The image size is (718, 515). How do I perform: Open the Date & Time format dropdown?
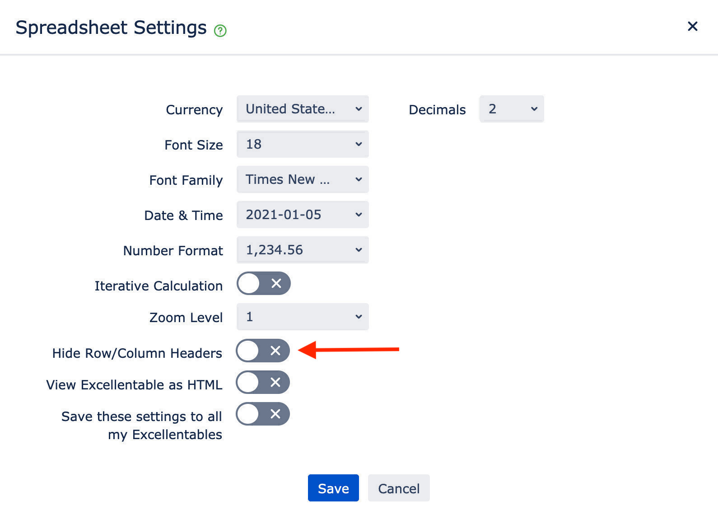(302, 215)
